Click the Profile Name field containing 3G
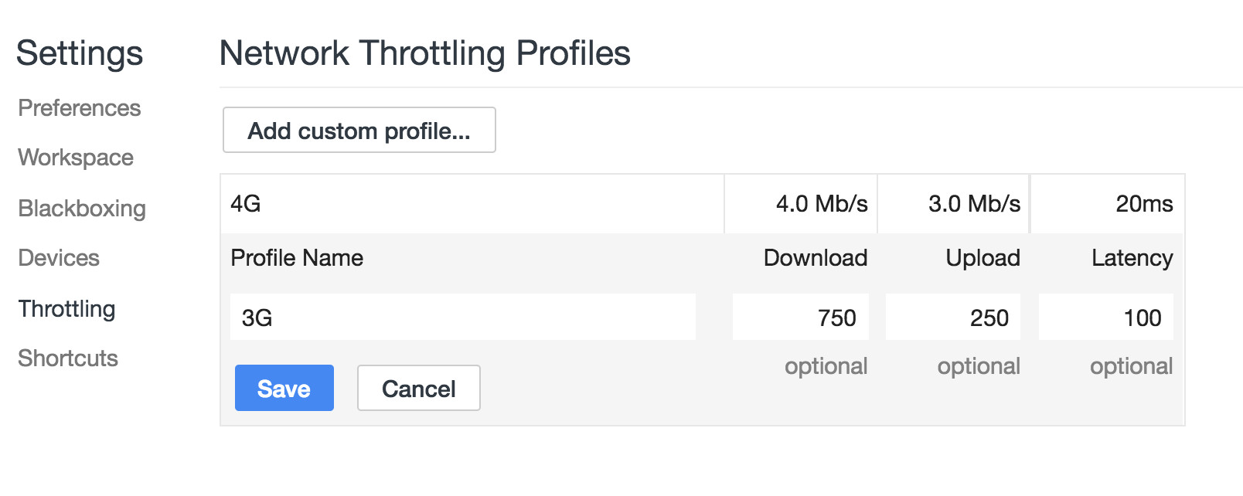This screenshot has width=1243, height=496. (462, 318)
